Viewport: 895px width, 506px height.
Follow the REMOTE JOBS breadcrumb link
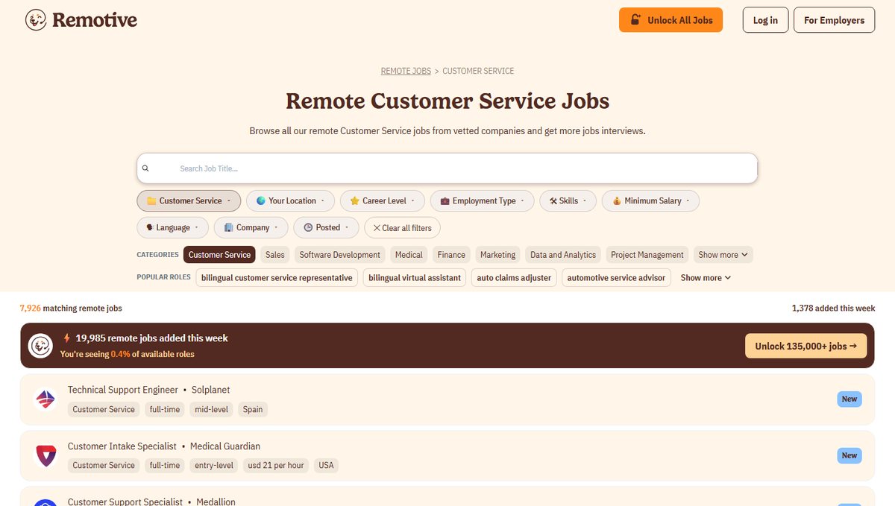click(406, 71)
